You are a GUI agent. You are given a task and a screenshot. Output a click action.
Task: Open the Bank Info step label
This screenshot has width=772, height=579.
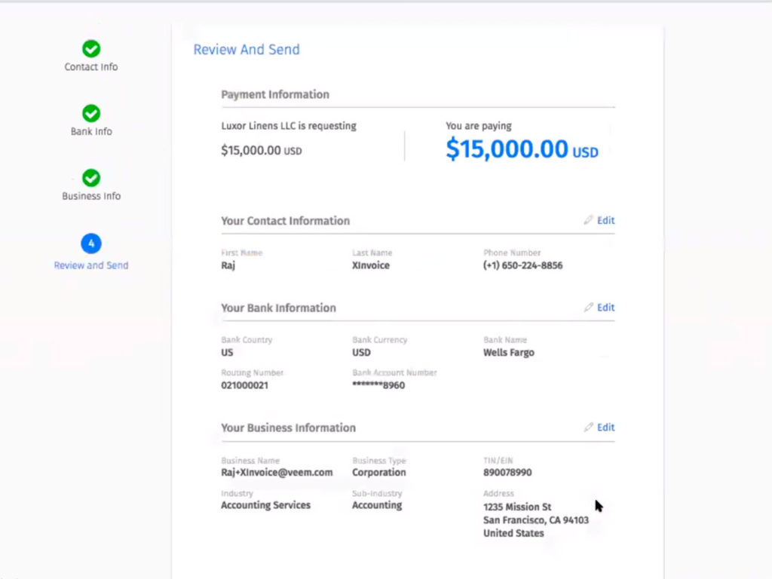pyautogui.click(x=91, y=131)
